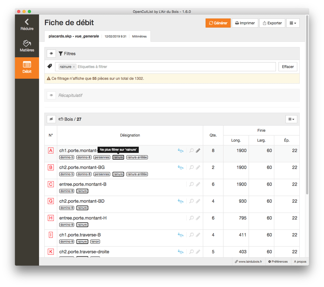Click the Effacer button
324x287 pixels.
[x=288, y=67]
